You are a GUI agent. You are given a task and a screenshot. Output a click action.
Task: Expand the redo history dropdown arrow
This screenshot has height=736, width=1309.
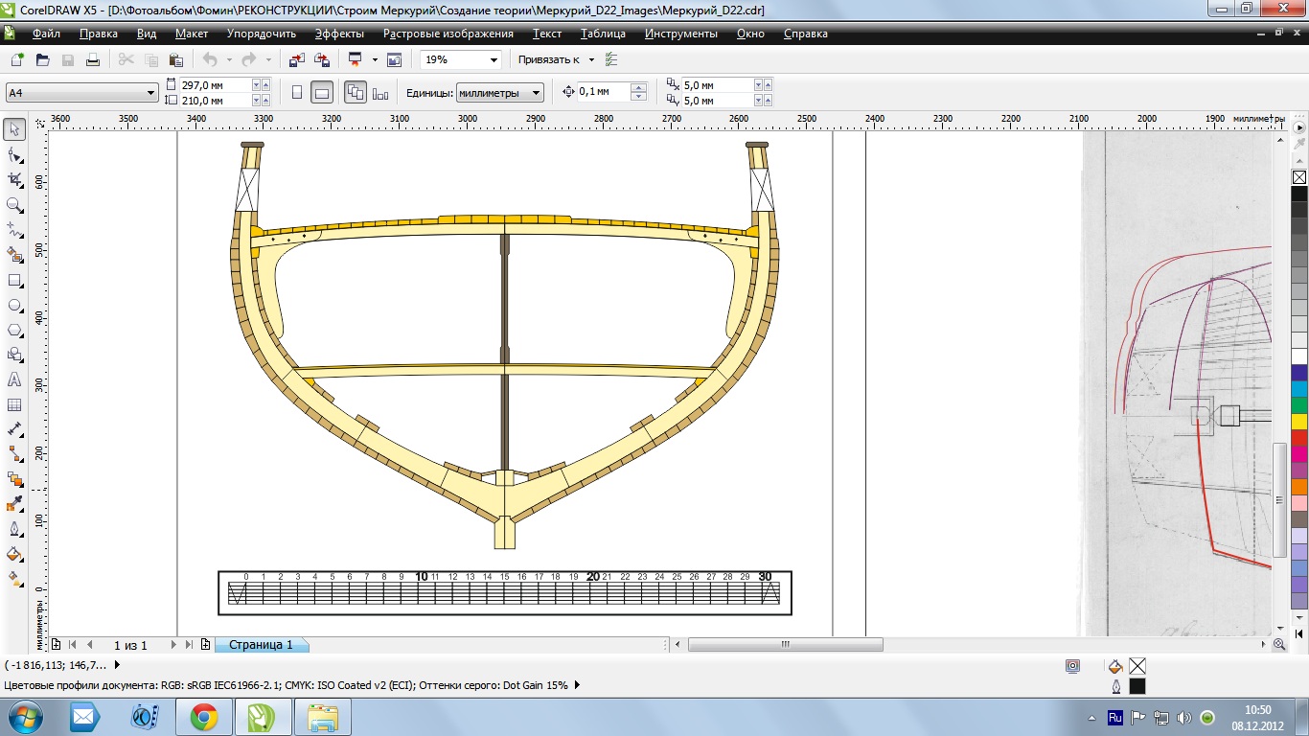[x=268, y=59]
